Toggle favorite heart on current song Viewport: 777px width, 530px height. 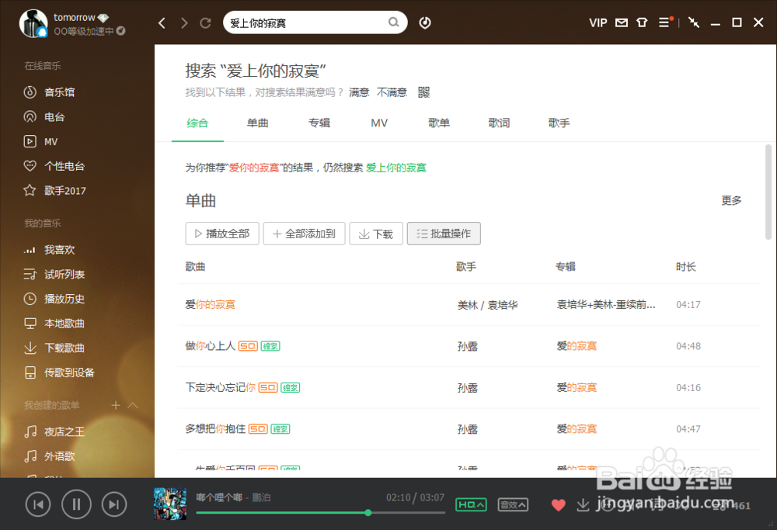click(558, 504)
